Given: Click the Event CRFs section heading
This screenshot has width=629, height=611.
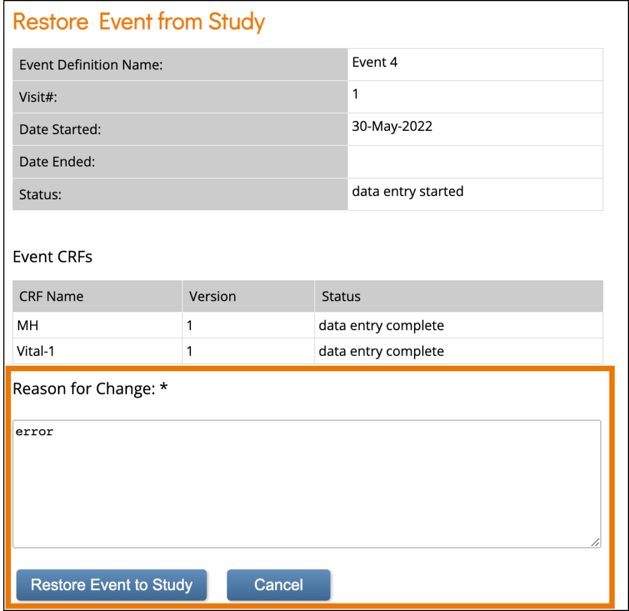Looking at the screenshot, I should (53, 256).
